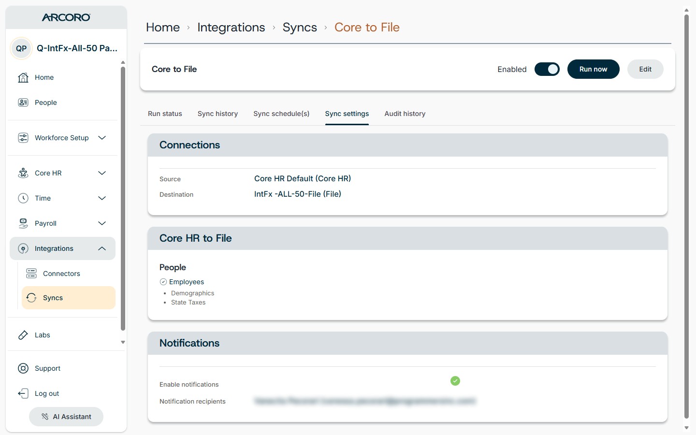View the Sync schedule(s) tab
This screenshot has height=435, width=696.
coord(281,114)
